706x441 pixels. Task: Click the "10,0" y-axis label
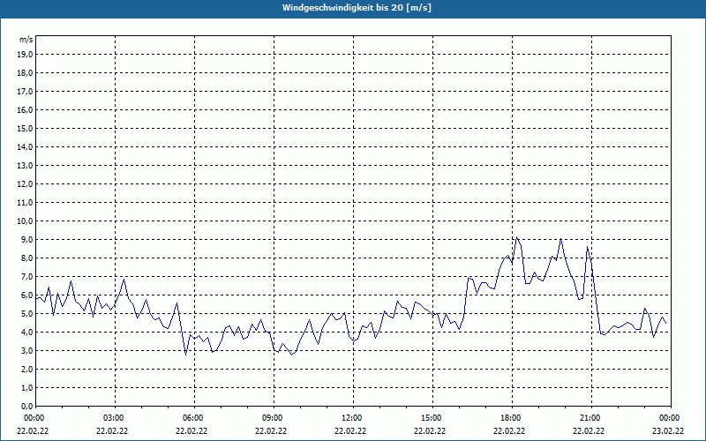pyautogui.click(x=25, y=221)
